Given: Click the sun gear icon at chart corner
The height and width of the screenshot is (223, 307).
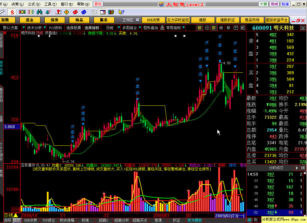Looking at the screenshot, I should point(5,33).
